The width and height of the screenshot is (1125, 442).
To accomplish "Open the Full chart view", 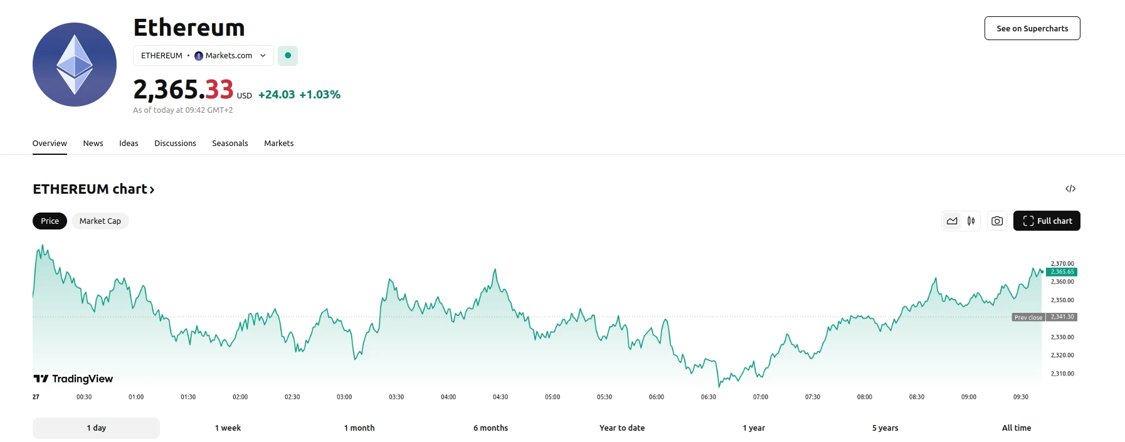I will point(1047,221).
